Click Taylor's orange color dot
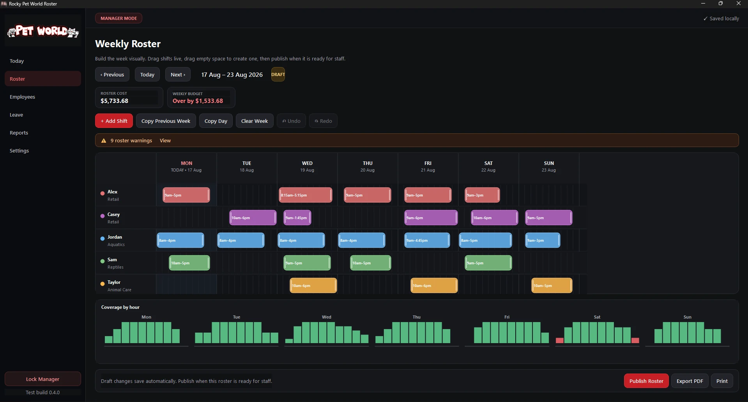 point(103,283)
